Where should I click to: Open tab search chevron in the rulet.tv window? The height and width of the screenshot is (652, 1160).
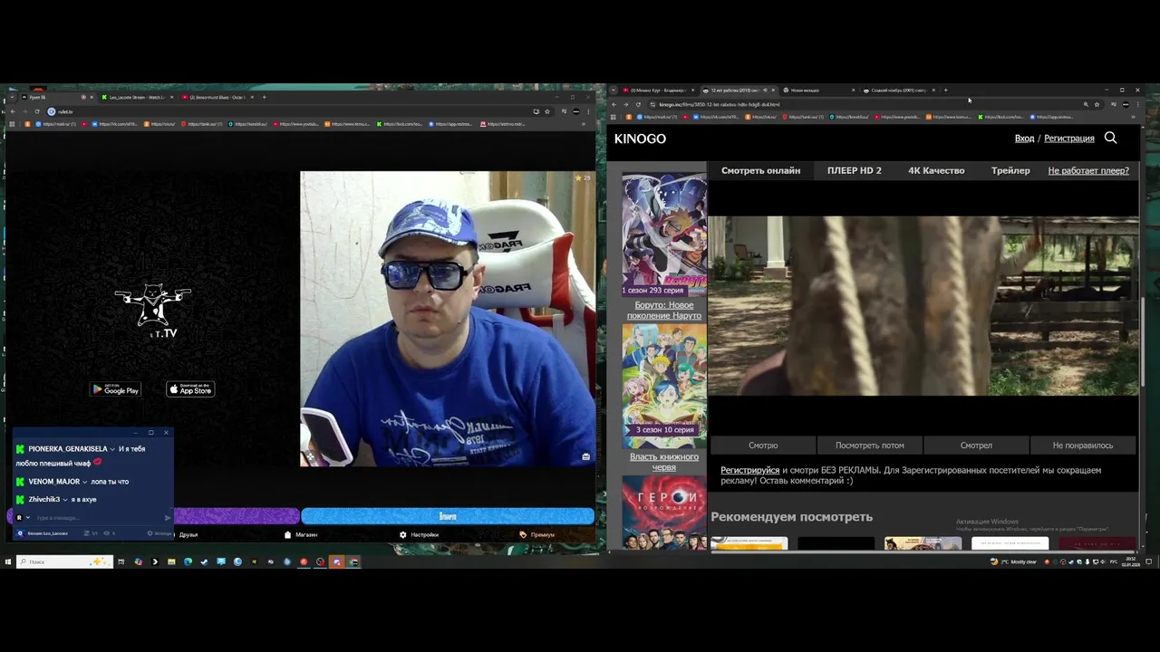coord(10,97)
